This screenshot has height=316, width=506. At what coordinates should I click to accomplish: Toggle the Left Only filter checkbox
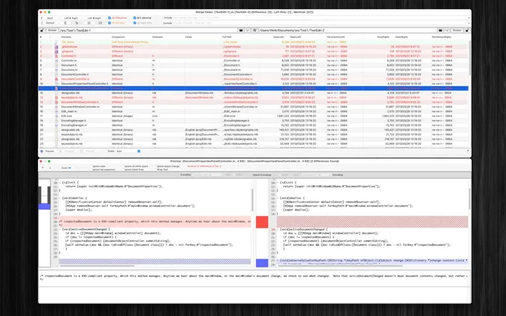(109, 23)
